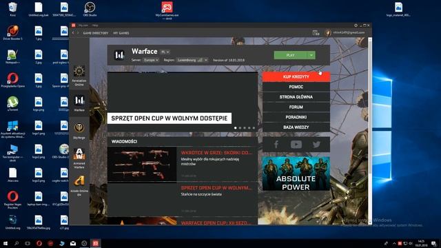
Task: Open the My.com menu in the title bar
Action: (83, 25)
